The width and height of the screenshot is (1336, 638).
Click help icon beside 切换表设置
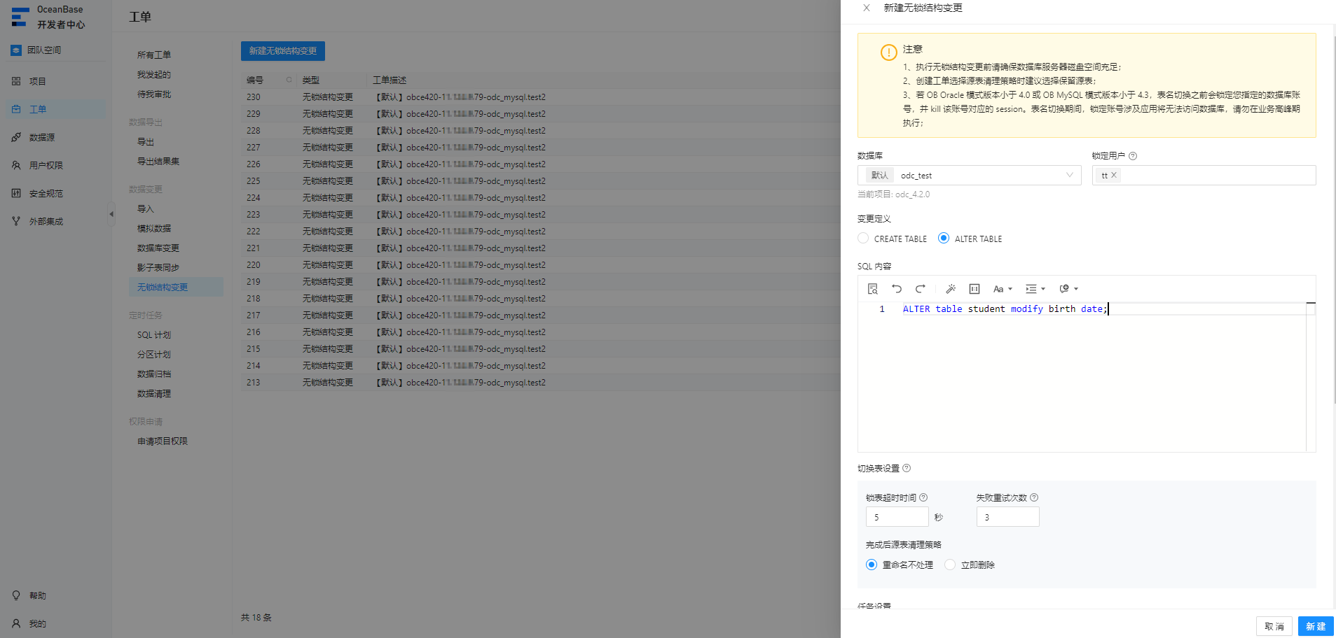(x=907, y=468)
